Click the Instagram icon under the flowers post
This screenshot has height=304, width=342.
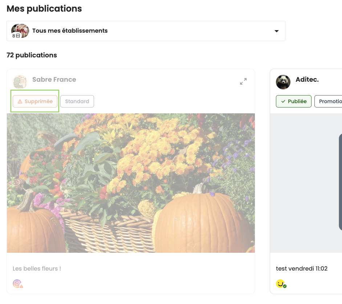17,284
